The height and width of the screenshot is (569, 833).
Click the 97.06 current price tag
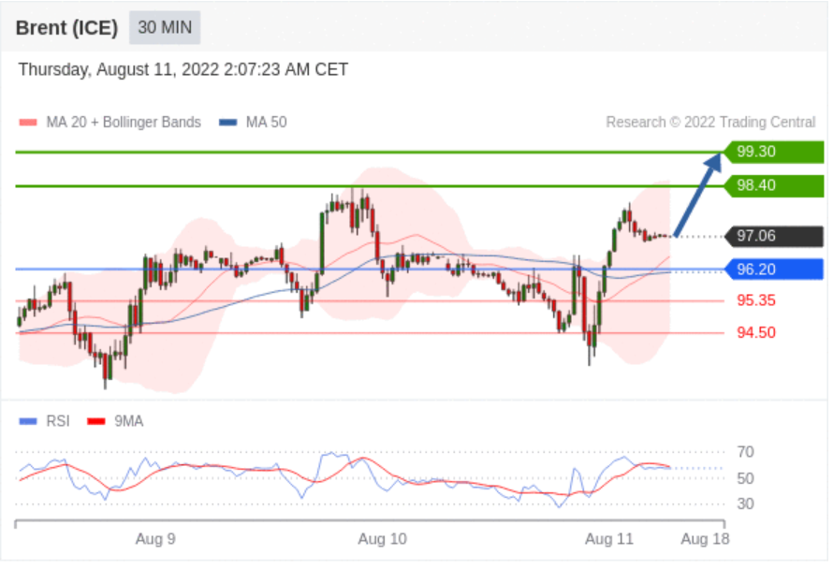pos(774,236)
